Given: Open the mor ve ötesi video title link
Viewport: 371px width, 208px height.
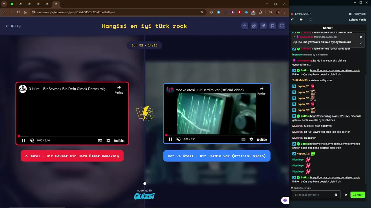Looking at the screenshot, I should coord(210,90).
